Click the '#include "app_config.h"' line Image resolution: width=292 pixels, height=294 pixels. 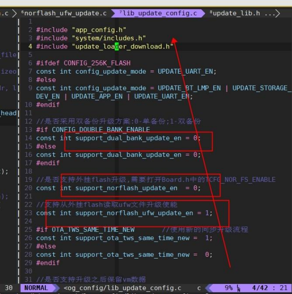[x=81, y=30]
